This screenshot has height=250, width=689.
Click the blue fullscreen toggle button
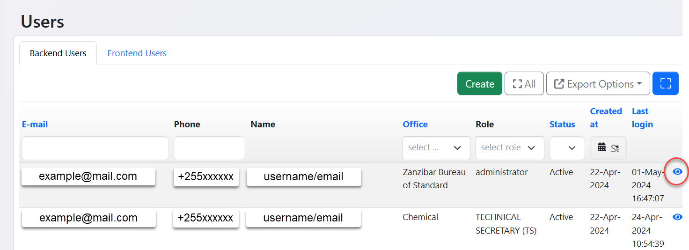click(665, 83)
